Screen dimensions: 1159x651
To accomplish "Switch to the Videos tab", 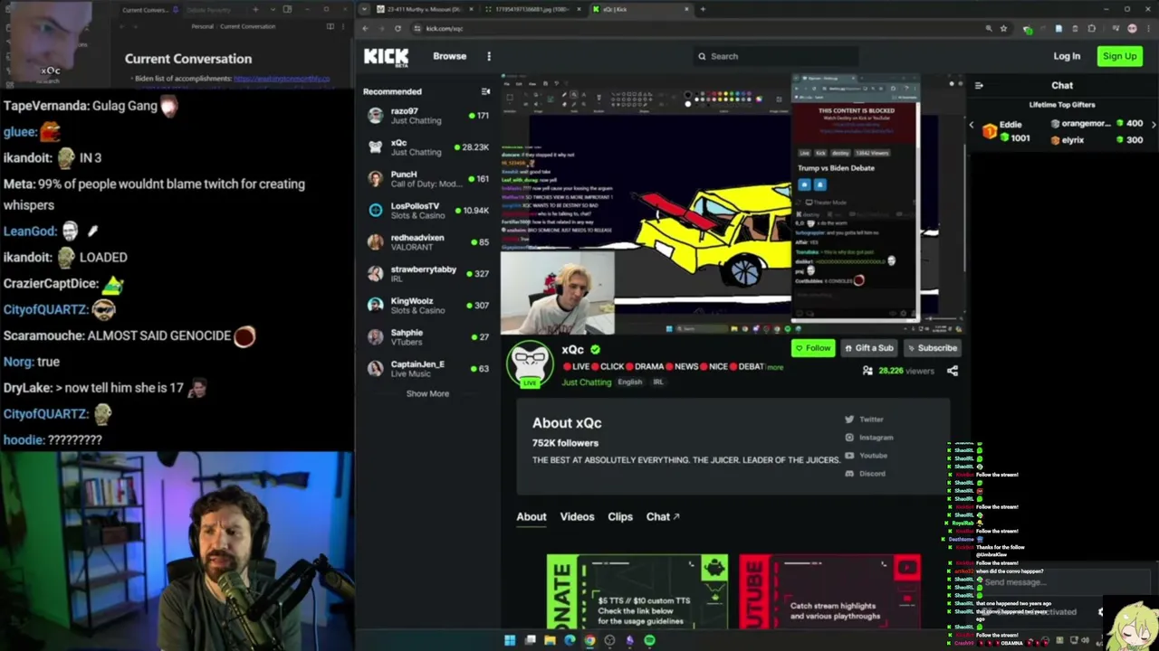I will tap(577, 517).
